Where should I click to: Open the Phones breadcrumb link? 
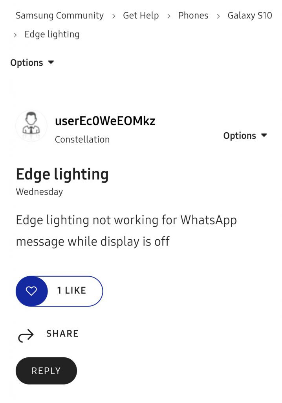(193, 16)
